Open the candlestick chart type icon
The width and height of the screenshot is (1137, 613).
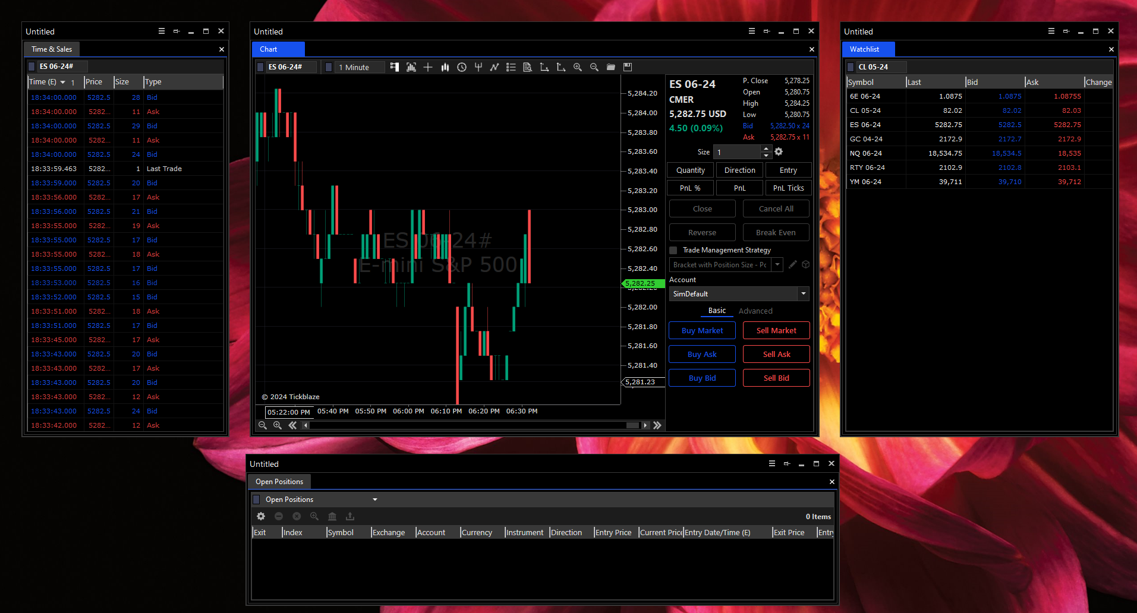[445, 67]
